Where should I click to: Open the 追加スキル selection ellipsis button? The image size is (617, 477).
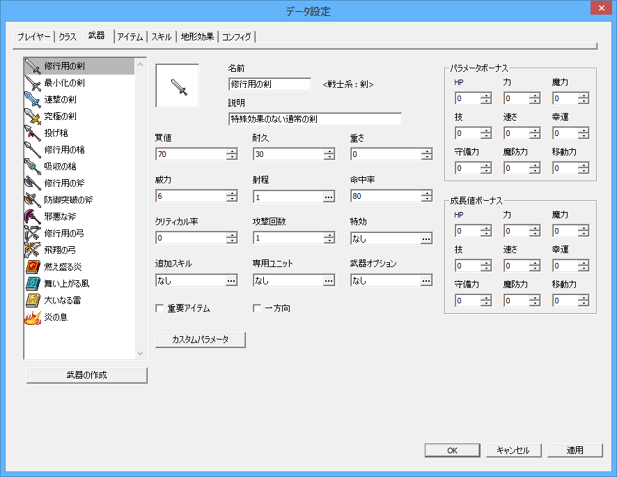(x=231, y=280)
